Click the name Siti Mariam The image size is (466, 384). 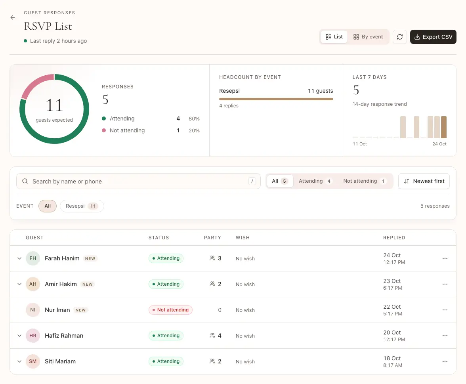click(x=60, y=361)
